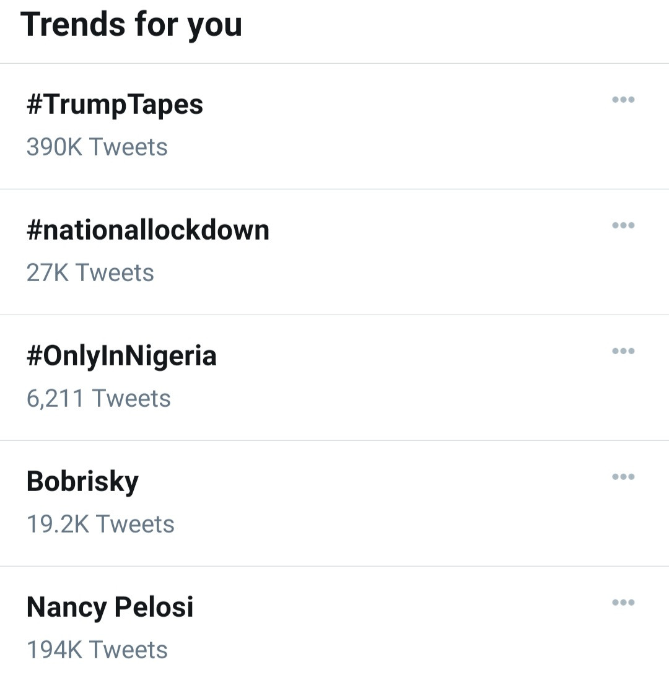Click the 27K Tweets count
This screenshot has height=688, width=669.
[90, 273]
